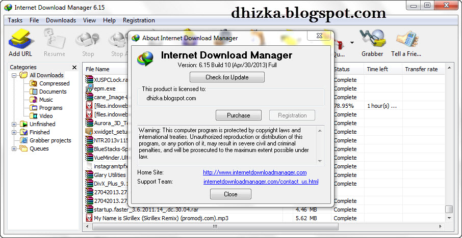The image size is (462, 238).
Task: Click the warning text box scroll down arrow
Action: click(x=320, y=161)
